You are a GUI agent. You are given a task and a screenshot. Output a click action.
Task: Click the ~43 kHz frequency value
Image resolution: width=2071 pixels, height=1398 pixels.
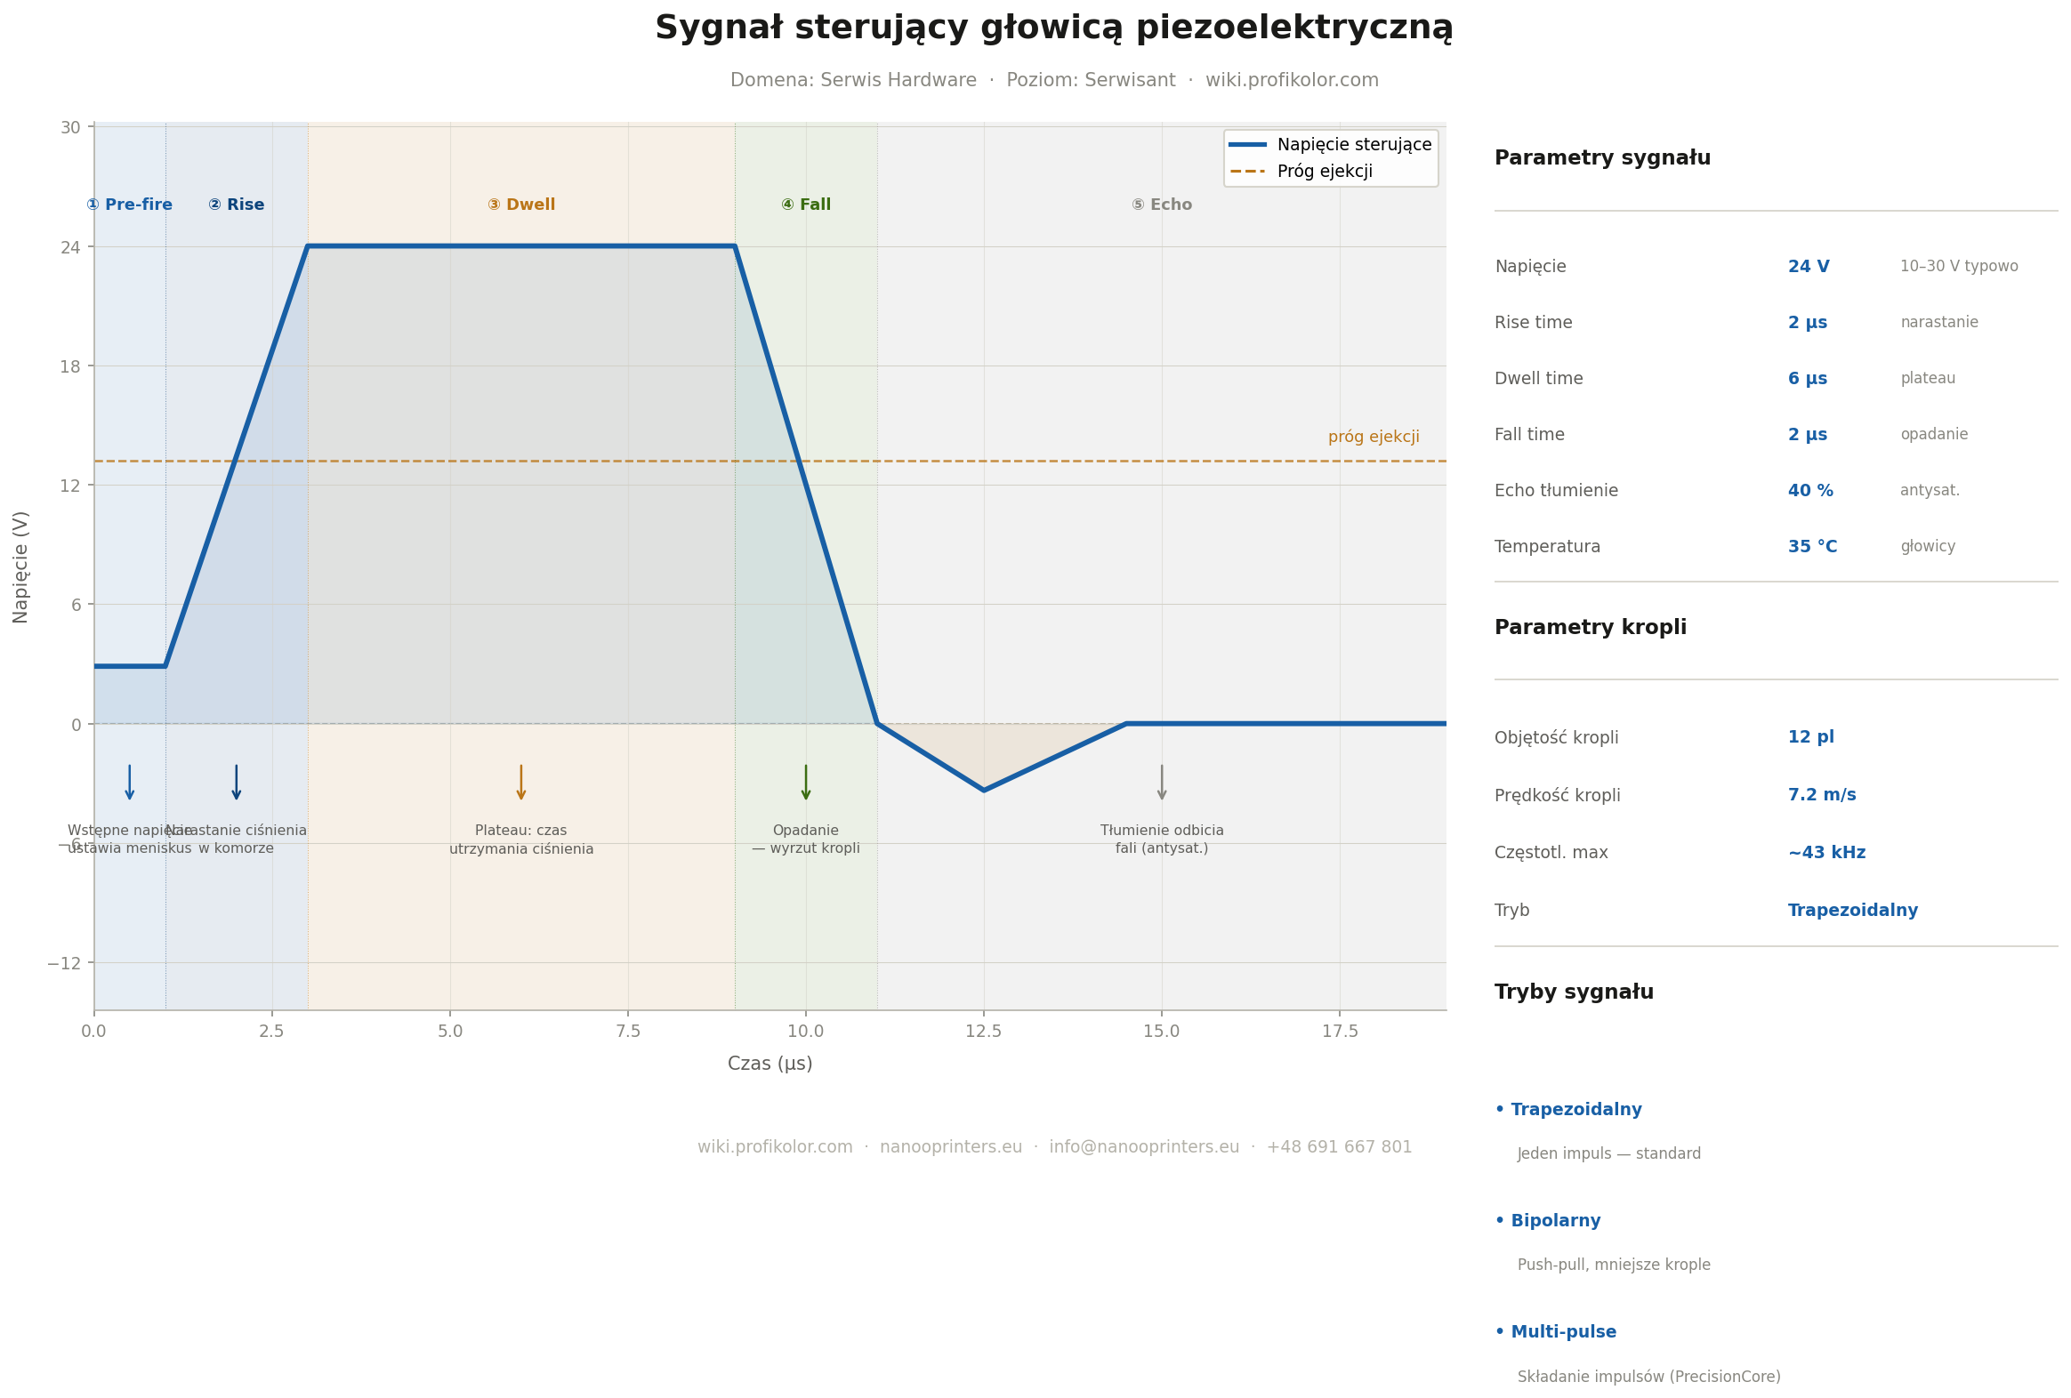pos(1827,853)
